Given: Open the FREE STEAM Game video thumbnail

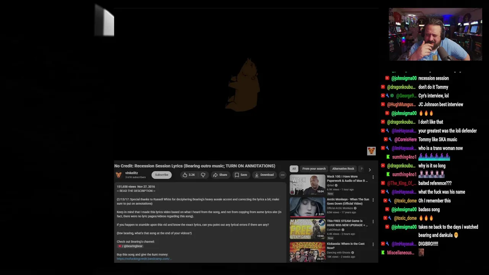Looking at the screenshot, I should (307, 229).
